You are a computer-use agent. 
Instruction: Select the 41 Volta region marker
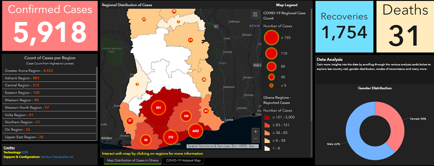206,111
